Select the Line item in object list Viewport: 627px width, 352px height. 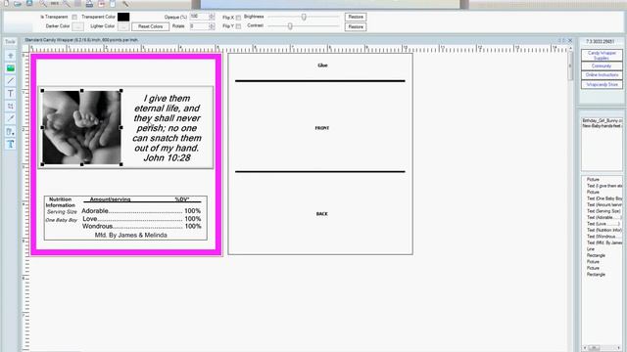591,249
